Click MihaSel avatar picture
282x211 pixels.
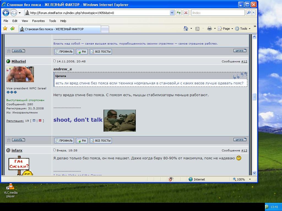point(20,74)
